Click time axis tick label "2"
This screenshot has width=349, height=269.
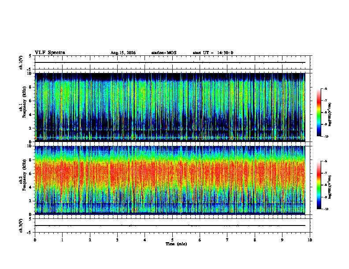click(x=90, y=240)
